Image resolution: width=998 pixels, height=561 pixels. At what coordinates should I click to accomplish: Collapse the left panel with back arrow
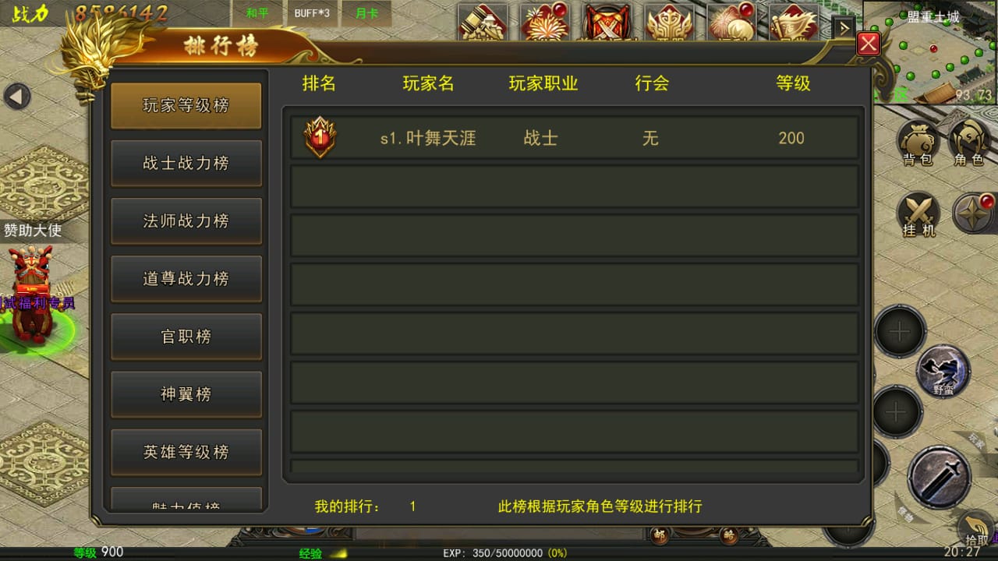(x=17, y=97)
